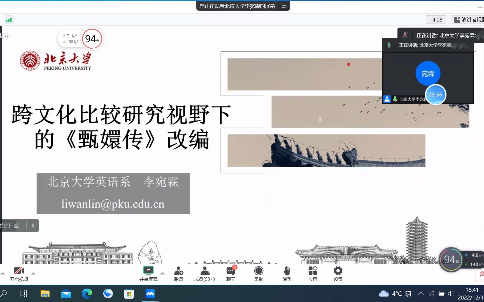Open Task View on the taskbar
This screenshot has width=484, height=302.
24,294
